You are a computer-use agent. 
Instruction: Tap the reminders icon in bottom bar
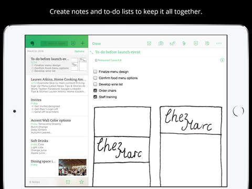coord(68,182)
